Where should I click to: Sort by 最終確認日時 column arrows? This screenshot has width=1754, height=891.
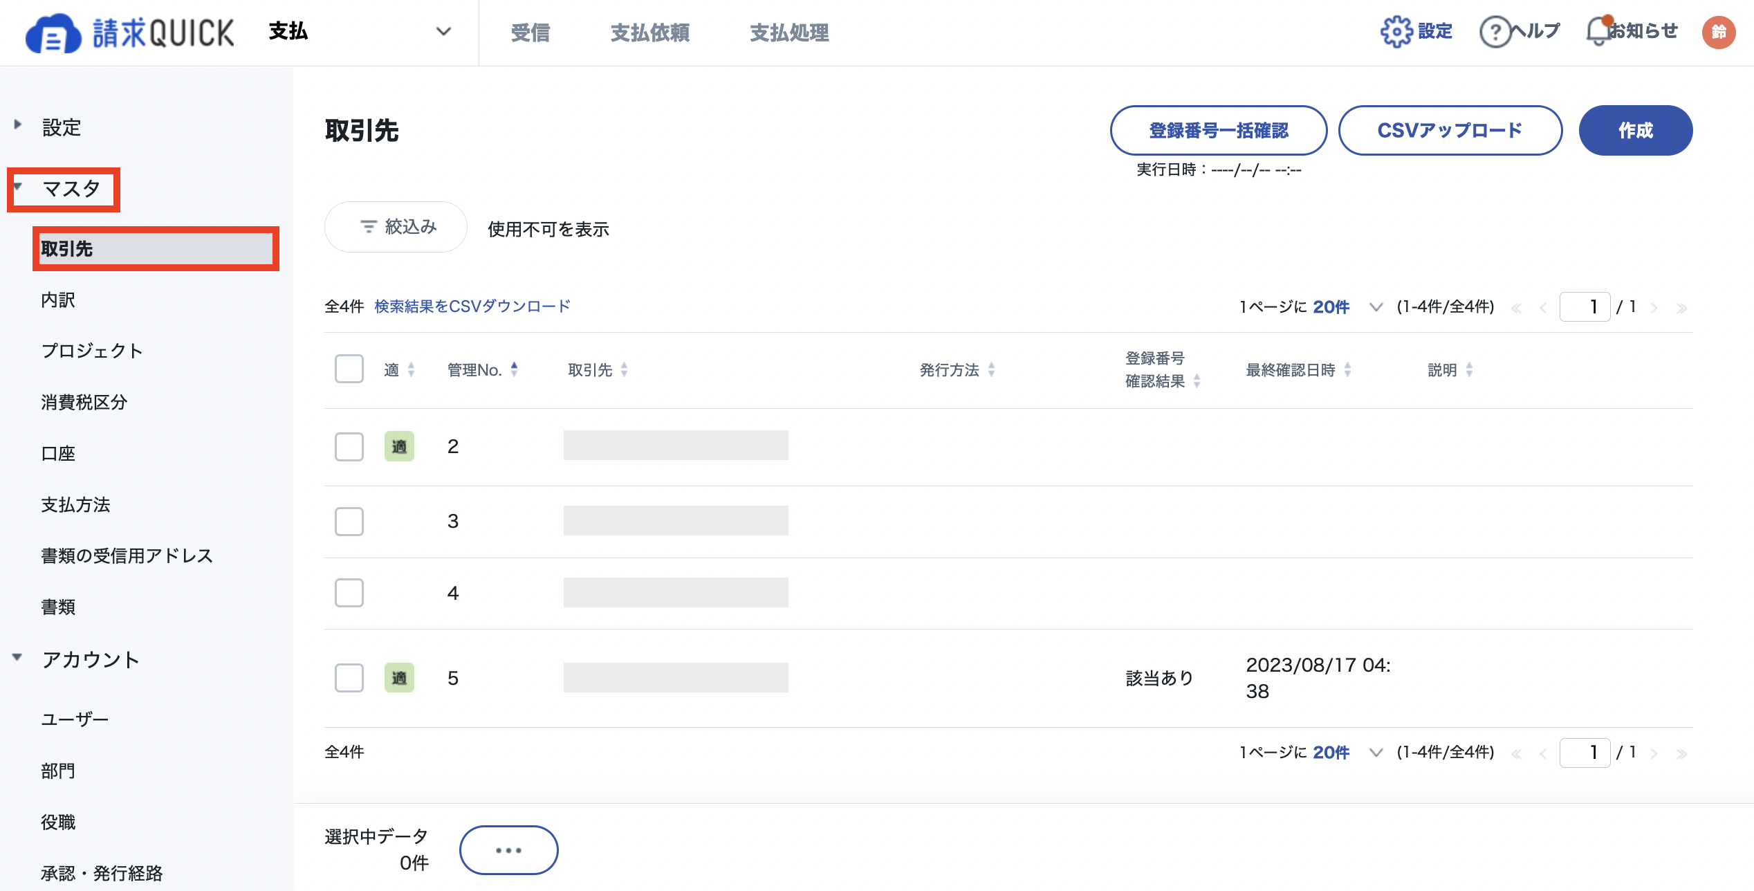1347,369
